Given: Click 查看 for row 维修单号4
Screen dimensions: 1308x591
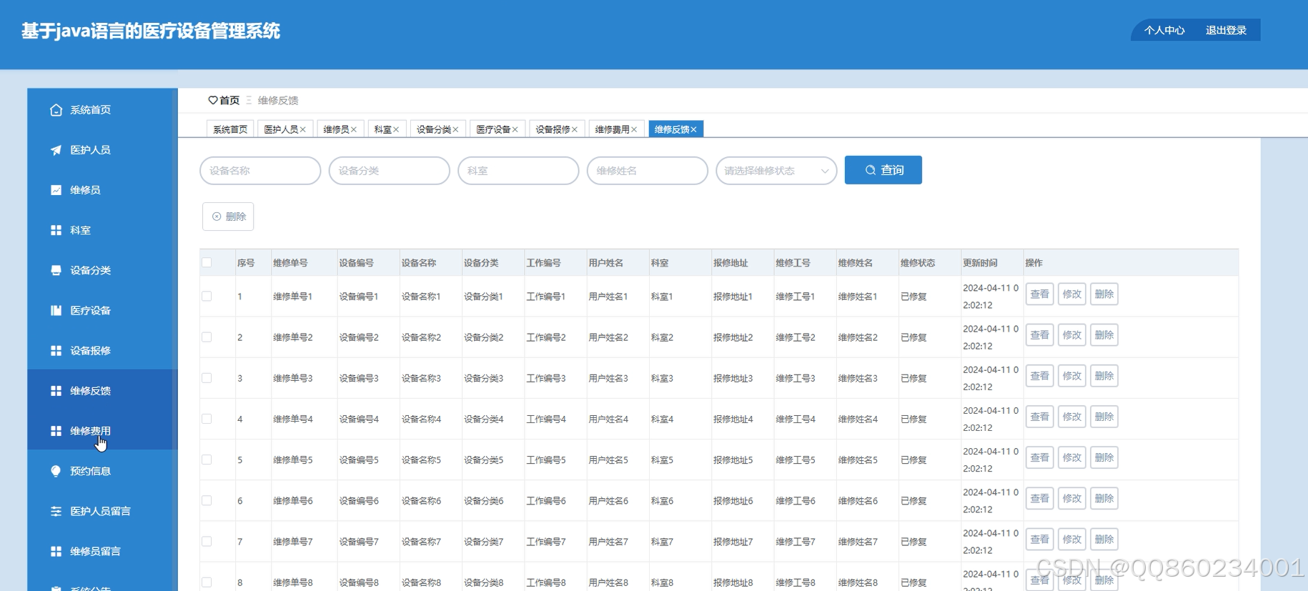Looking at the screenshot, I should click(x=1040, y=417).
